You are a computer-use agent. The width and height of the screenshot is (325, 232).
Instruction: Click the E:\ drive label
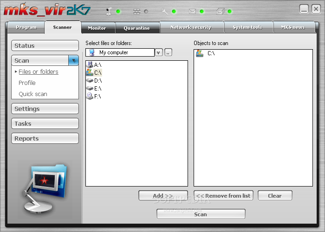[x=97, y=89]
